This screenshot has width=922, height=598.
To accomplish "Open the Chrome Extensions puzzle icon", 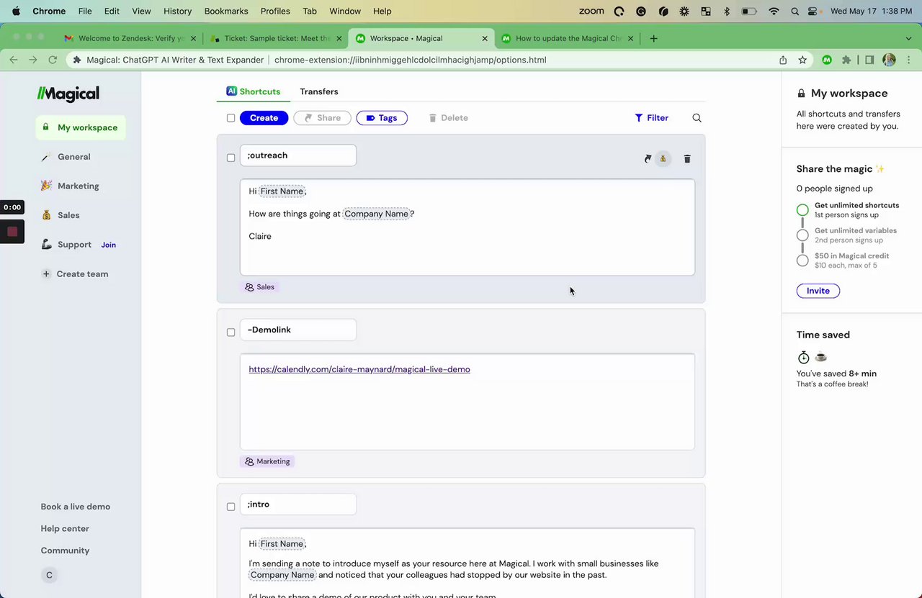I will pos(846,60).
